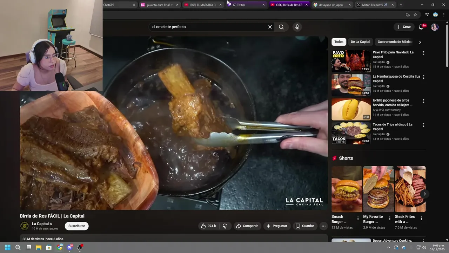Open Chrome media controls icon
Screen dimensions: 449x253
[x=427, y=15]
